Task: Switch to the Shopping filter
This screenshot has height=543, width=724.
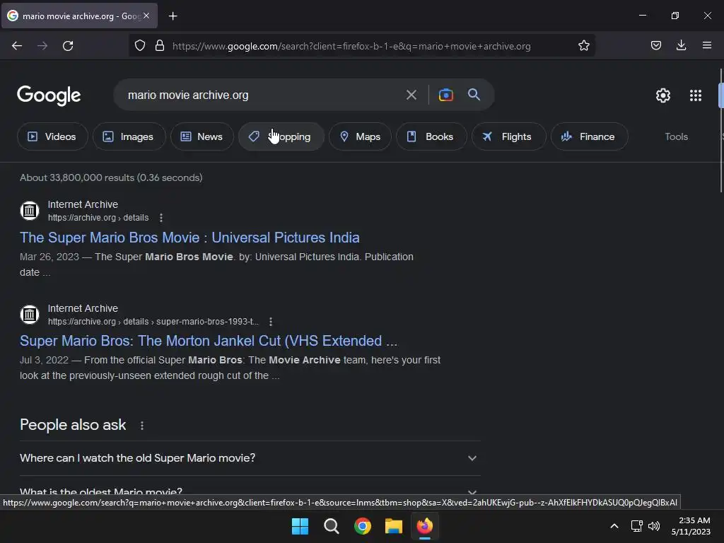Action: click(281, 136)
